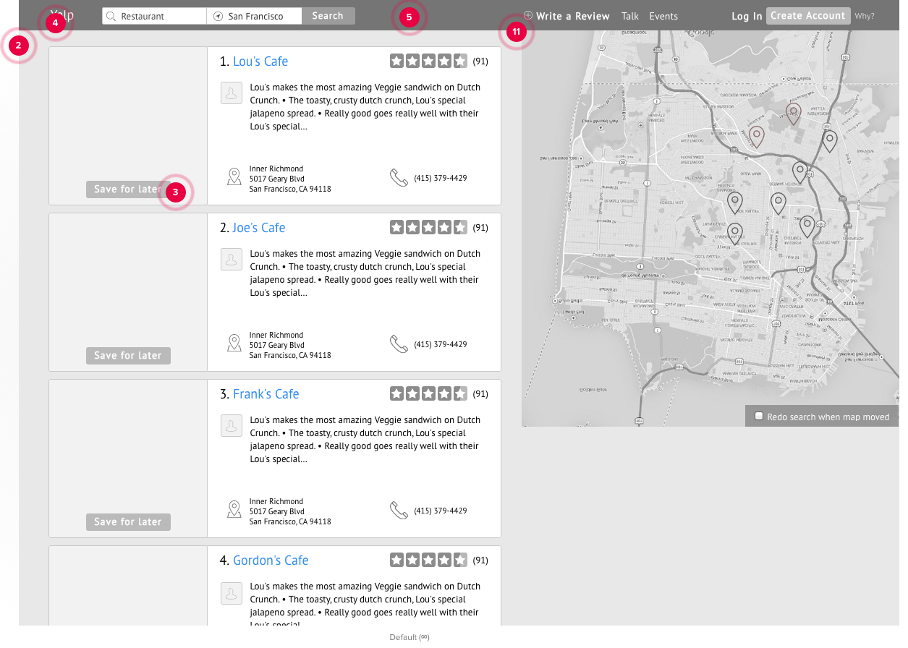
Task: Enable Redo search when map moved checkbox
Action: tap(759, 417)
